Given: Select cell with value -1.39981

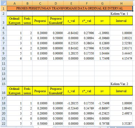Looking at the screenshot, I should click(x=102, y=33).
